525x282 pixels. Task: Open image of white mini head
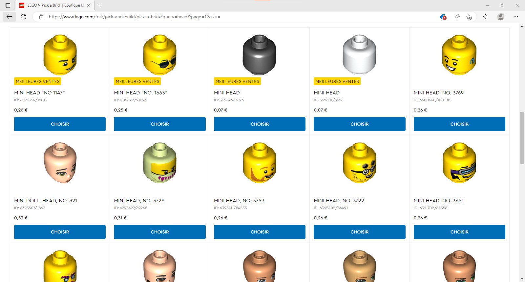click(x=360, y=55)
